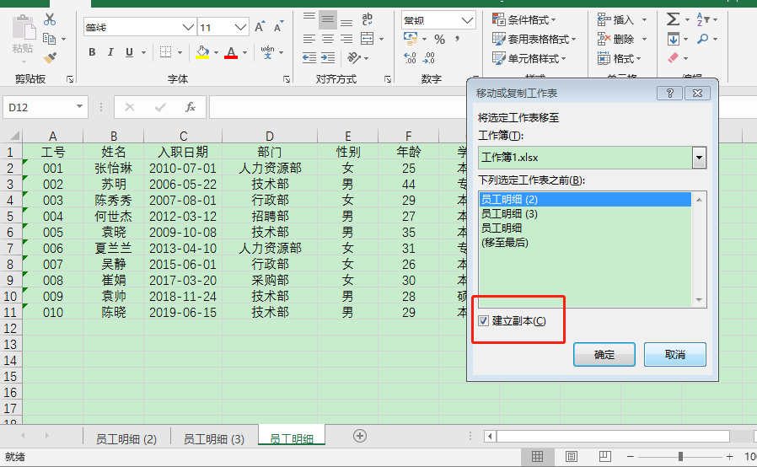Open the font name dropdown

(188, 27)
